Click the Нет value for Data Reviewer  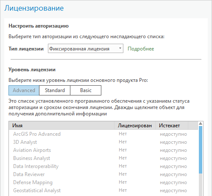[123, 174]
